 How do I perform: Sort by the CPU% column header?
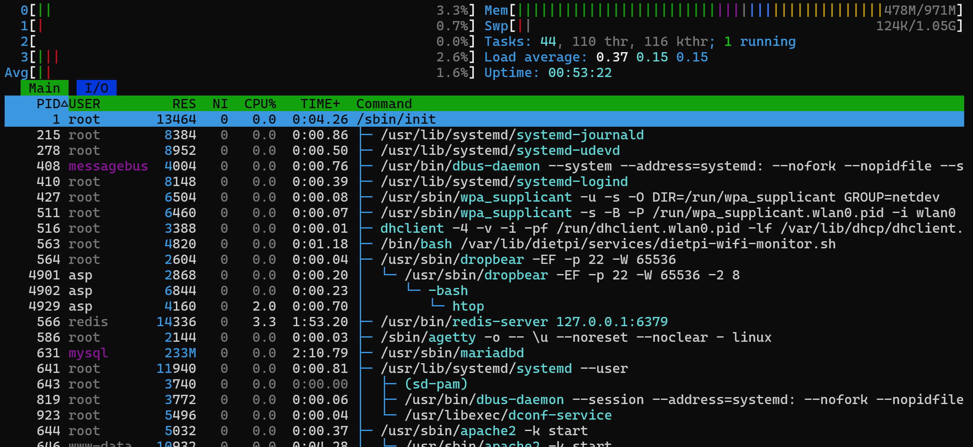pos(260,104)
